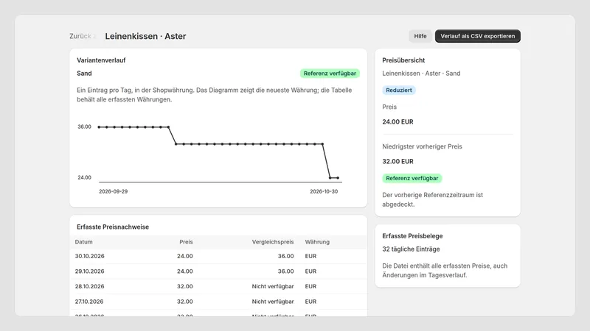Select the 29.10.2026 date cell

pyautogui.click(x=89, y=271)
